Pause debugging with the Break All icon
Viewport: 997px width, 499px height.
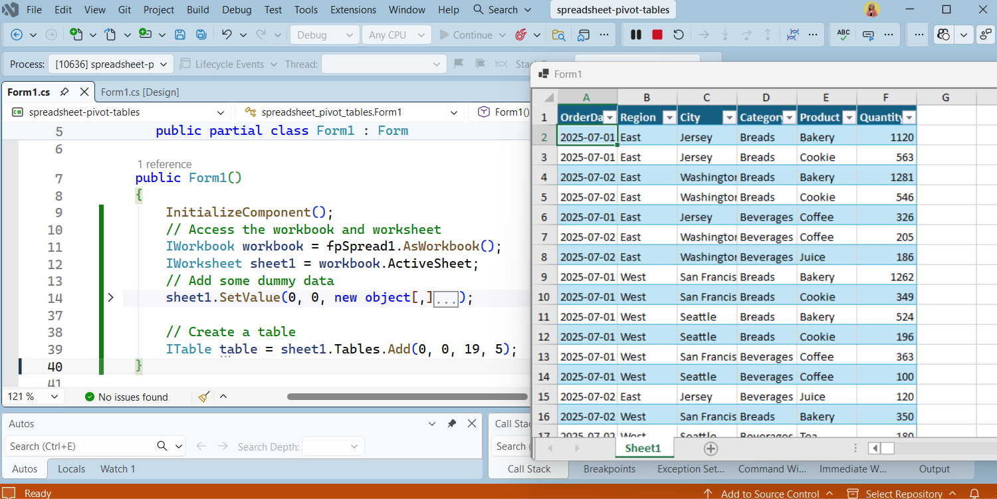636,34
